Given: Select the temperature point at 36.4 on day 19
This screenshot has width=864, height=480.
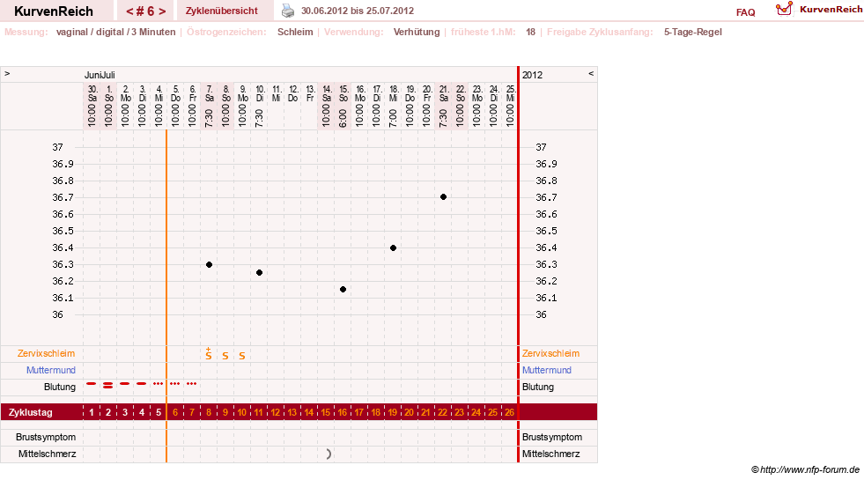Looking at the screenshot, I should pyautogui.click(x=393, y=248).
